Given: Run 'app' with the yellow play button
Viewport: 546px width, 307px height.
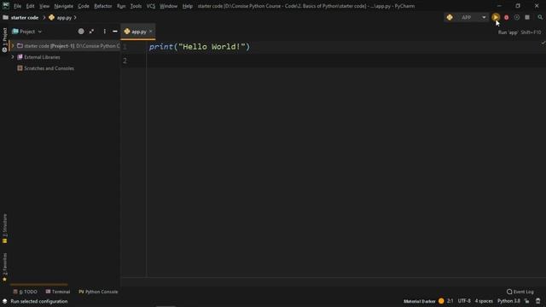Looking at the screenshot, I should coord(496,17).
